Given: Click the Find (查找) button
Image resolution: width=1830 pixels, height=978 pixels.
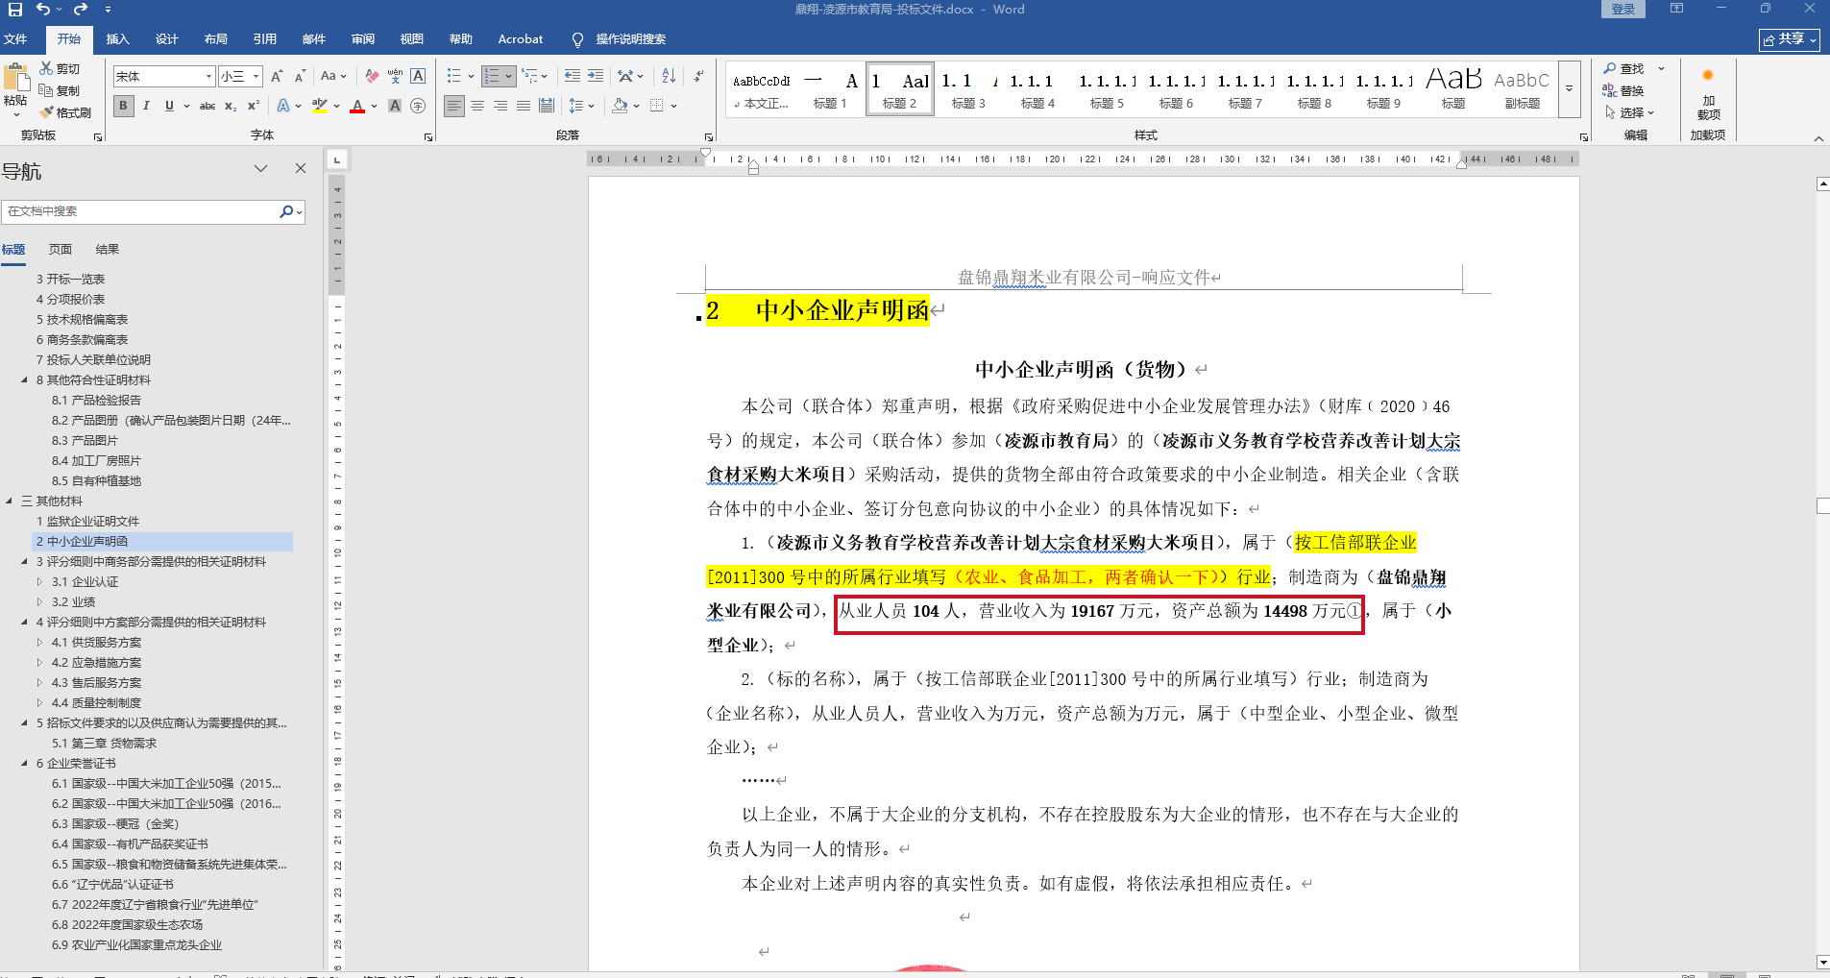Looking at the screenshot, I should click(1623, 68).
